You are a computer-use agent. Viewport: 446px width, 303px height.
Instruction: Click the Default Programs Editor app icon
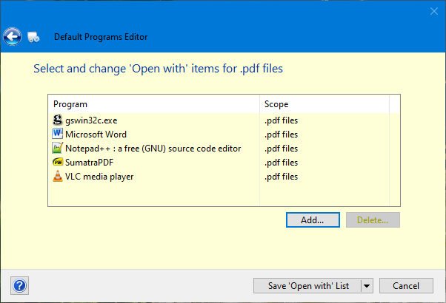33,36
